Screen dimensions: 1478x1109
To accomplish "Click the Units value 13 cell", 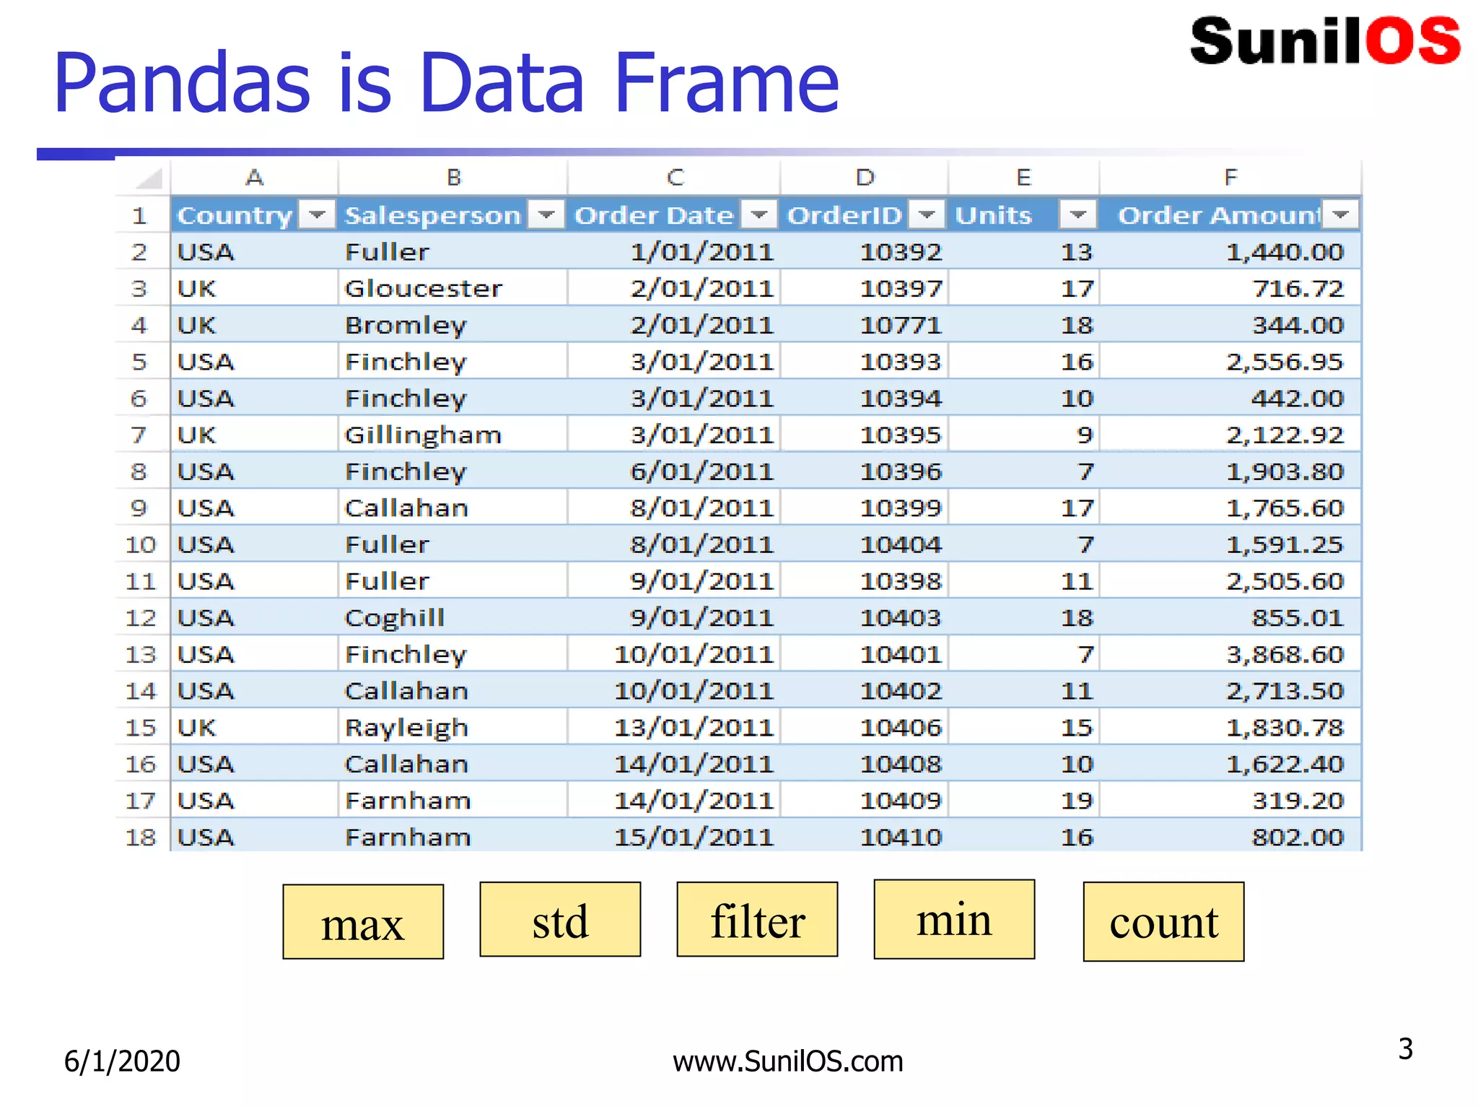I will click(x=1023, y=252).
